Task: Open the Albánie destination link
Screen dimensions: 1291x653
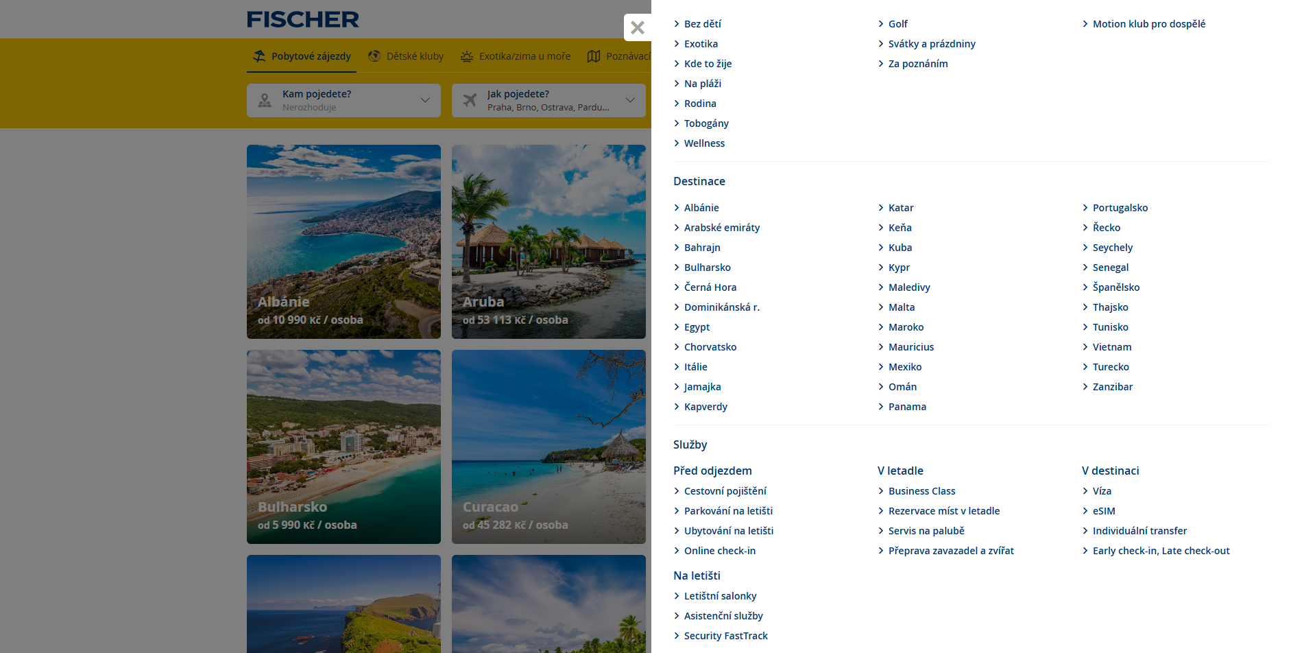Action: click(x=701, y=208)
